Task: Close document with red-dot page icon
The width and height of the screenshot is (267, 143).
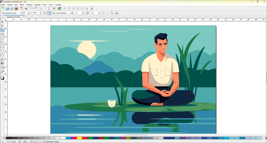Action: click(x=21, y=8)
